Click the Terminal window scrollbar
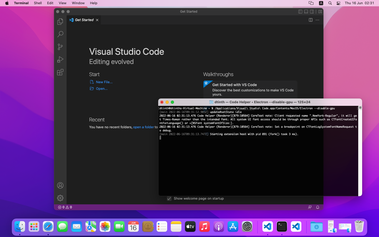Viewport: 379px width, 237px height. [x=360, y=108]
